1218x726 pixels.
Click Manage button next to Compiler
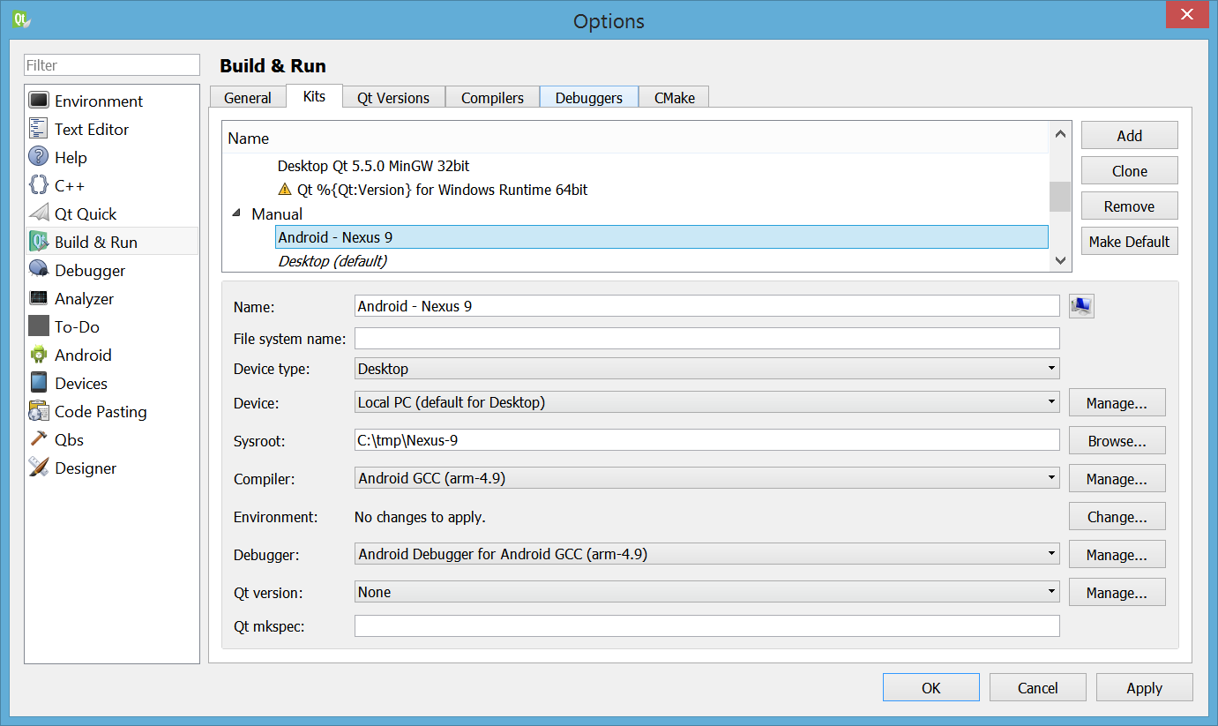pyautogui.click(x=1117, y=478)
